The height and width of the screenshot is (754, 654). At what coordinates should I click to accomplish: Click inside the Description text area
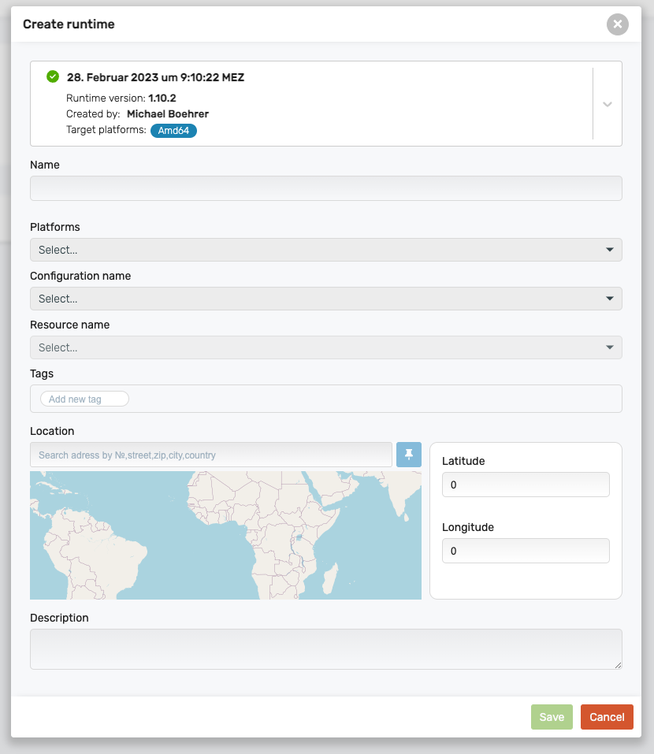coord(325,649)
